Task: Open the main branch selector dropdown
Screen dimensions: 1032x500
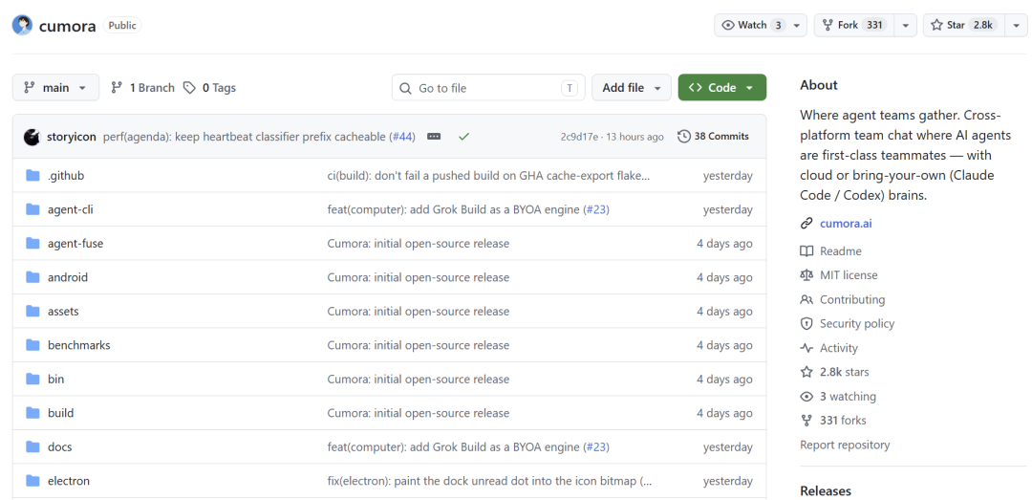Action: 56,88
